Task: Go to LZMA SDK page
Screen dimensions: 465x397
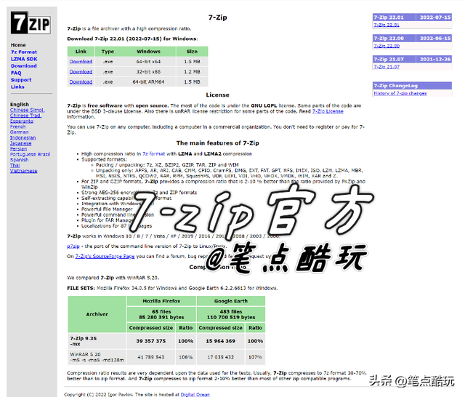Action: pyautogui.click(x=24, y=59)
